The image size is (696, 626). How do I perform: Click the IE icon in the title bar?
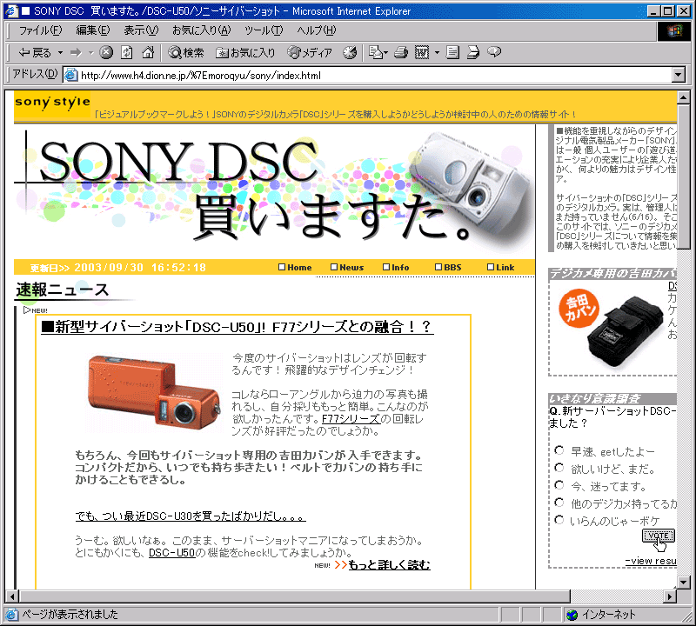[x=11, y=10]
